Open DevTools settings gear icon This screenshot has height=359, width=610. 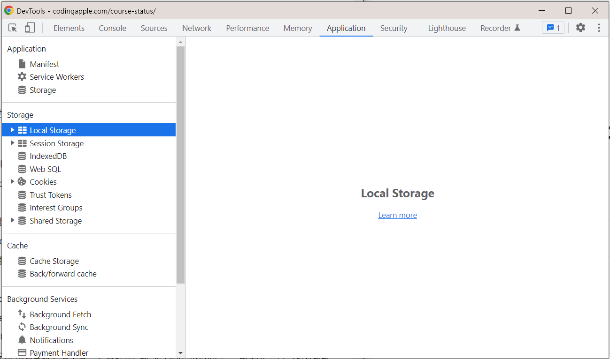580,28
